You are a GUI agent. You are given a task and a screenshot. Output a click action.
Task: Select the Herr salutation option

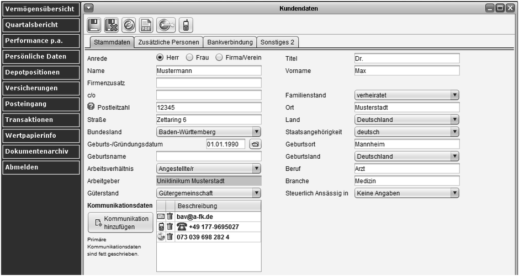[x=160, y=58]
